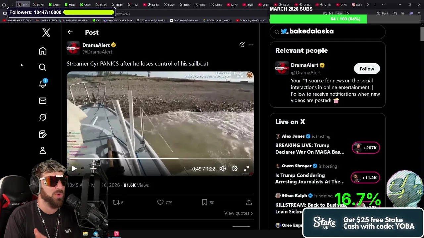Bookmark the post with 80 bookmarks
Image resolution: width=424 pixels, height=238 pixels.
(x=208, y=202)
